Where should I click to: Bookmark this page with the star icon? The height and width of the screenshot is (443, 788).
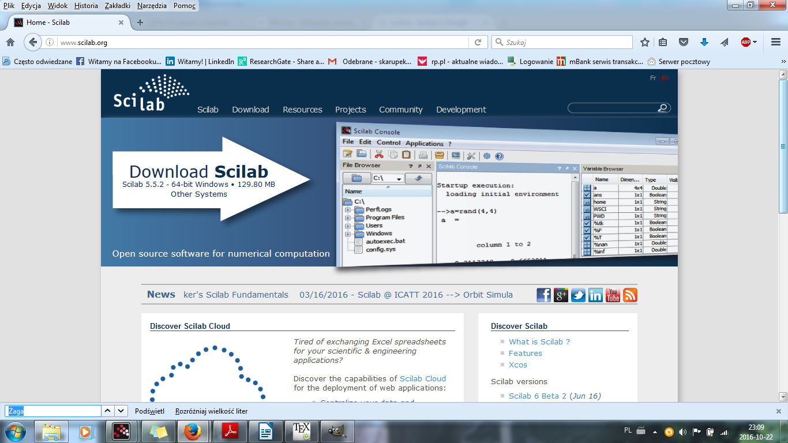click(645, 42)
